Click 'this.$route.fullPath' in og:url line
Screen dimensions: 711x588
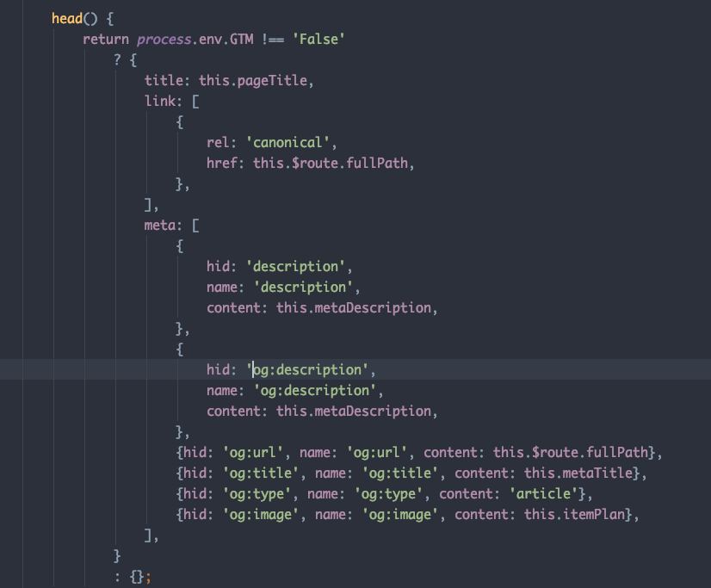pyautogui.click(x=571, y=453)
